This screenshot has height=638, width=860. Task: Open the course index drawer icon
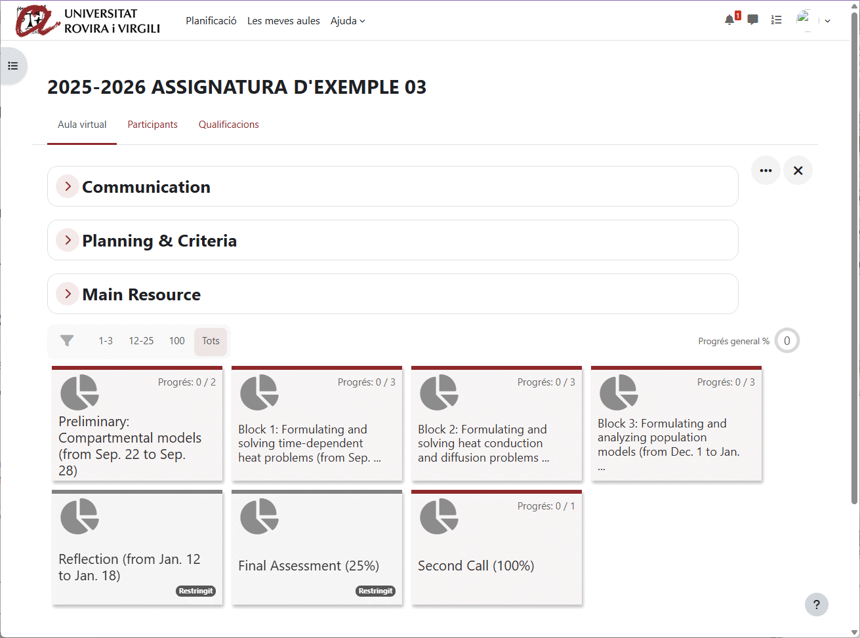coord(13,66)
